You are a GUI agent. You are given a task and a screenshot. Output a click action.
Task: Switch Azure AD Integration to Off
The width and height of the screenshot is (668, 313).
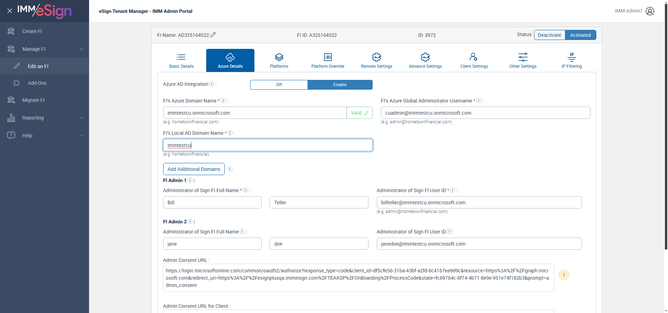279,85
